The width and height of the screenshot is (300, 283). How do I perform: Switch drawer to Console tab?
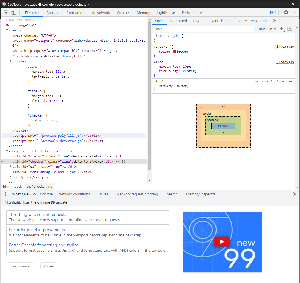click(x=46, y=194)
